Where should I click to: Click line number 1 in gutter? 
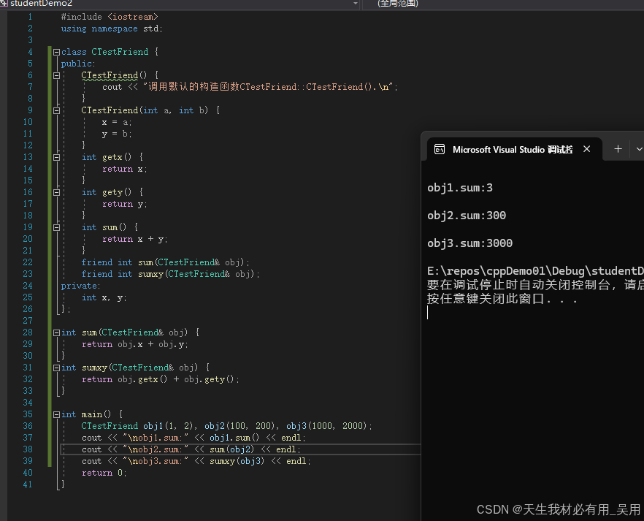(x=30, y=18)
